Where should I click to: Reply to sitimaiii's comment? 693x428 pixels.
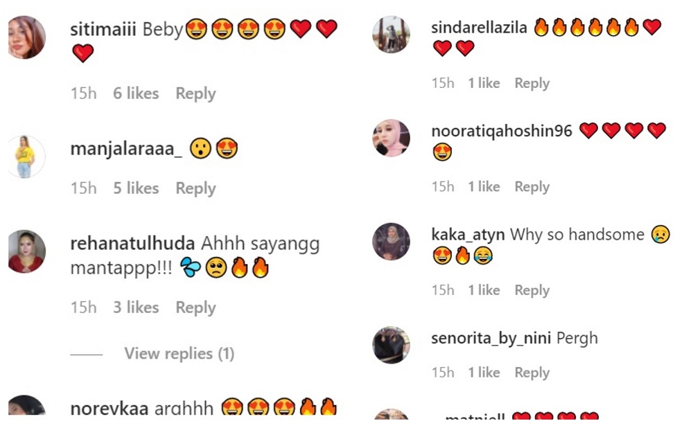coord(195,93)
